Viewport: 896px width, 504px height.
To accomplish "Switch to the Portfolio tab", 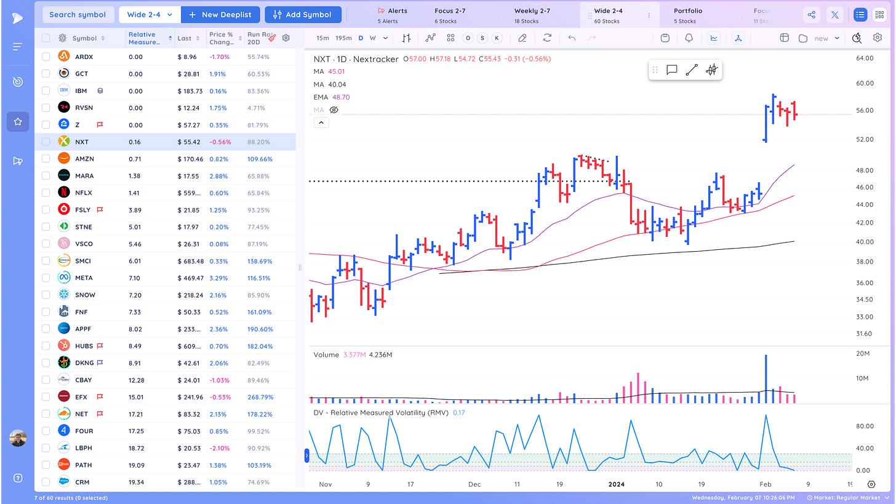I will [x=687, y=15].
